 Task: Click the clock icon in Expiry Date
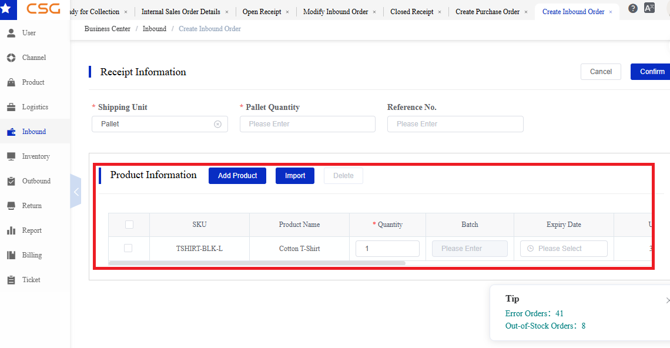pos(530,249)
